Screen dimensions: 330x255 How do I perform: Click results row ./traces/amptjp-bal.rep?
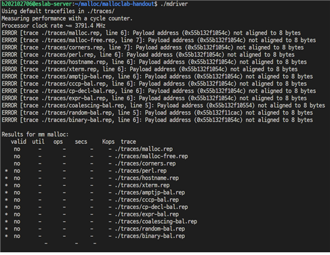click(95, 192)
